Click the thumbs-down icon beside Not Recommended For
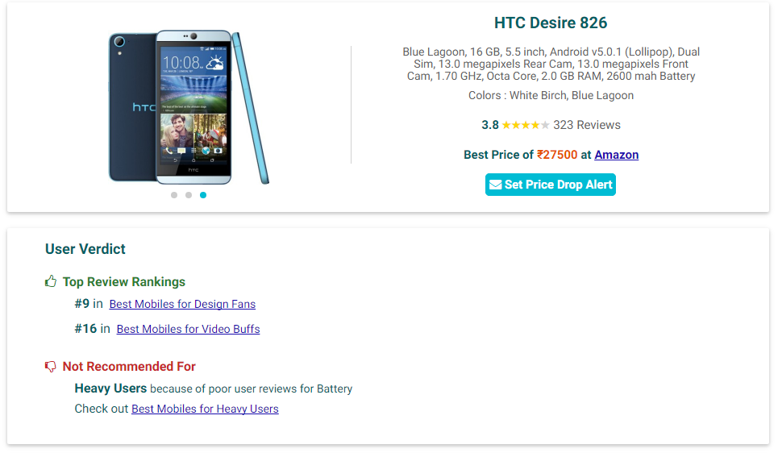The width and height of the screenshot is (778, 453). (x=51, y=367)
